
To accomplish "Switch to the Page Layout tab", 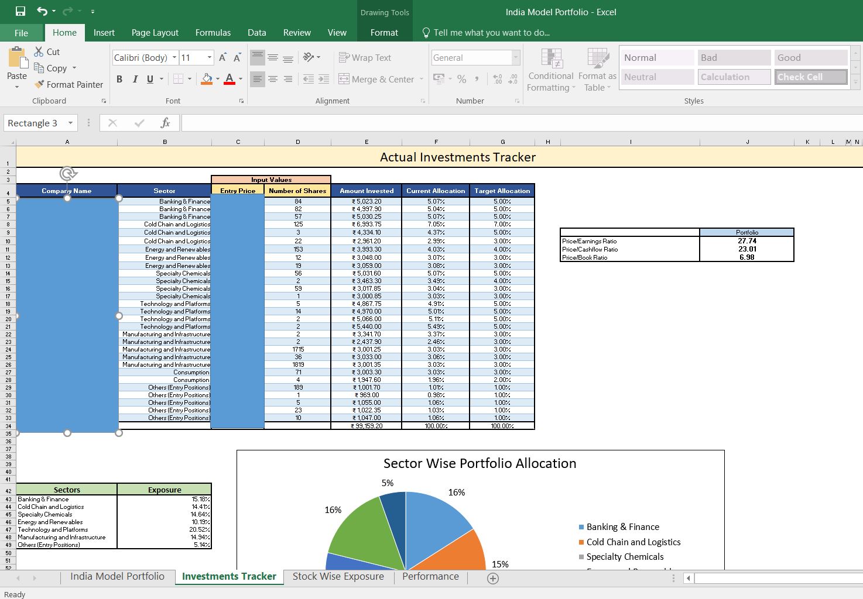I will [x=155, y=33].
